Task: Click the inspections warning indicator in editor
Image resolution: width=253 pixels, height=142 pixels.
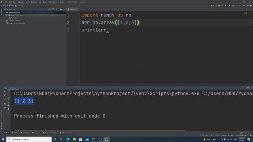Action: click(245, 13)
